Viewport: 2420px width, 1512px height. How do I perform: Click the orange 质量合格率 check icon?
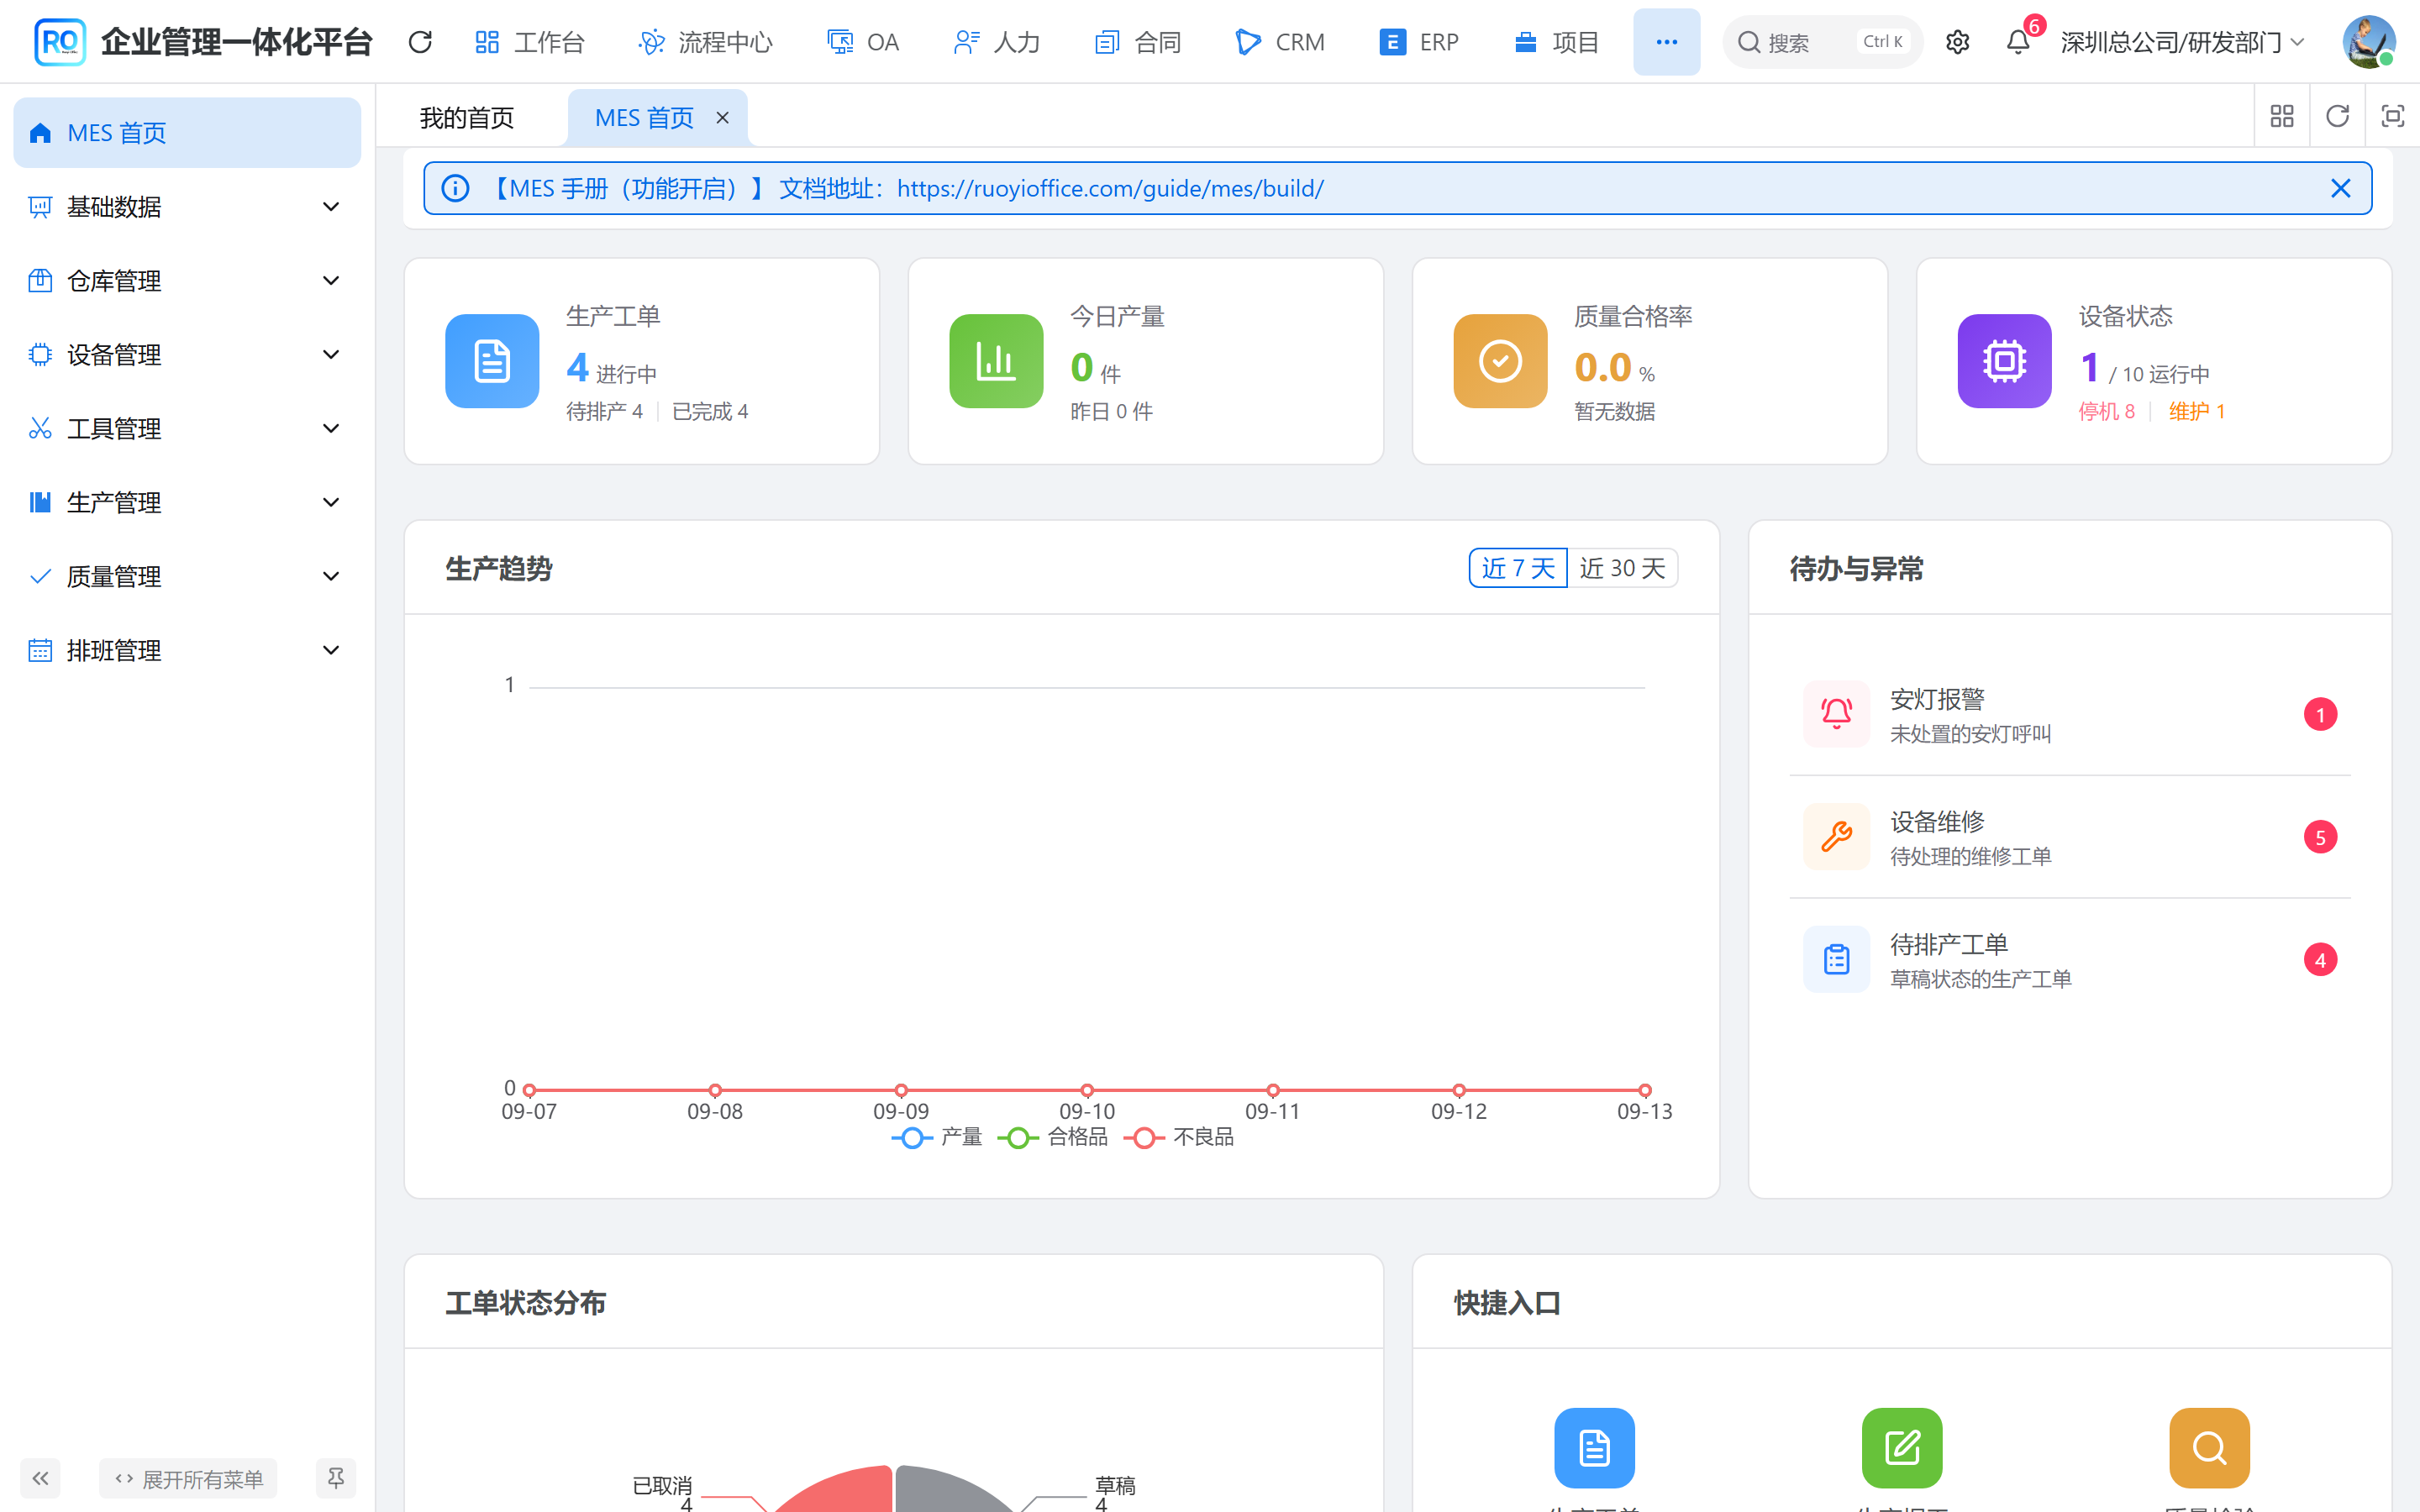point(1500,361)
